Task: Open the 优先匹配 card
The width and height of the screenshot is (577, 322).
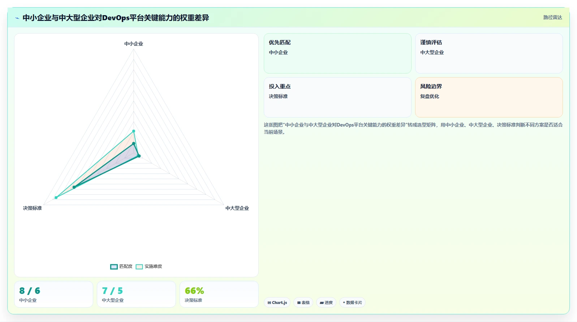Action: click(337, 53)
